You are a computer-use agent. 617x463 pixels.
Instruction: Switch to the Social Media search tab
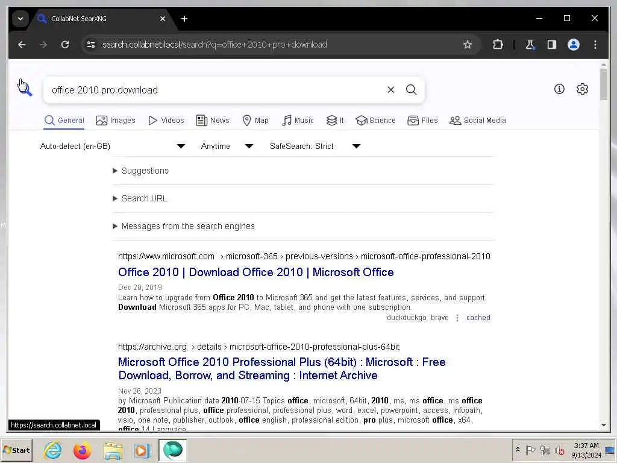tap(478, 121)
